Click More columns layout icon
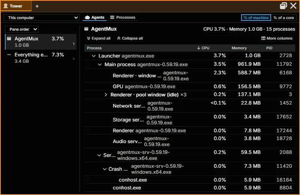 pyautogui.click(x=263, y=38)
